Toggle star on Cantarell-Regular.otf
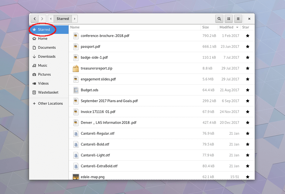 (x=248, y=133)
